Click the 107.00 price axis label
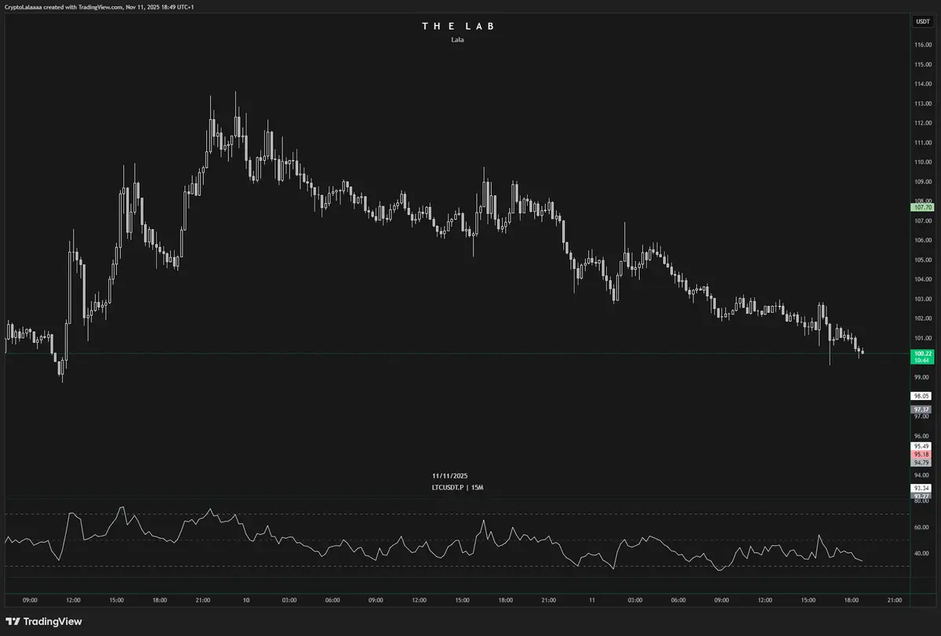 (922, 220)
